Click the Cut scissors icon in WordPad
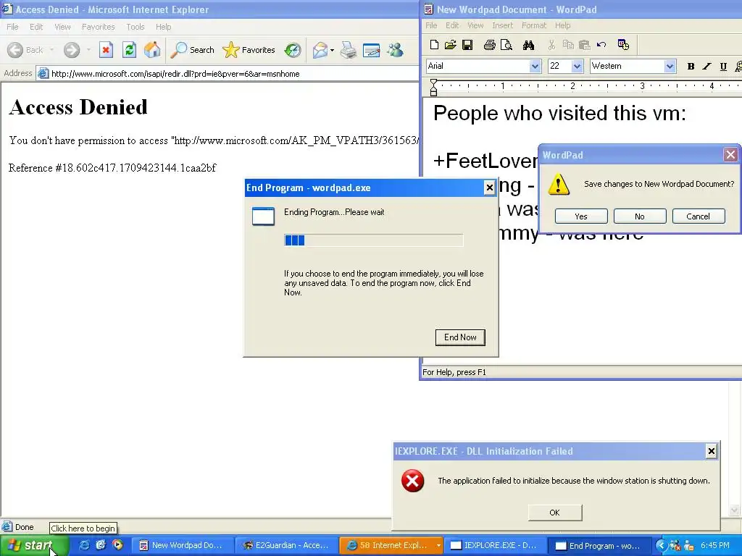The width and height of the screenshot is (742, 556). [x=551, y=45]
